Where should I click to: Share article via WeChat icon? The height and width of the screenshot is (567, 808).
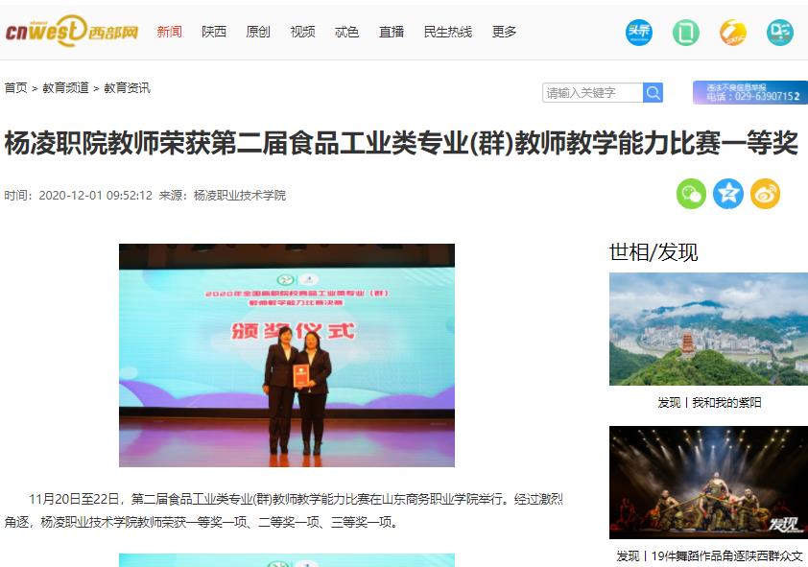(x=691, y=194)
